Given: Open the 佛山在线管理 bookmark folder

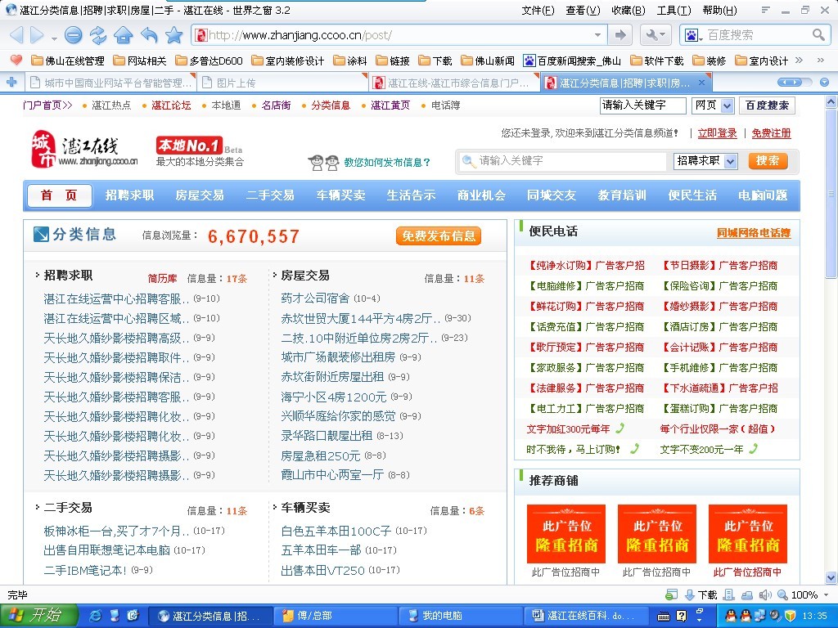Looking at the screenshot, I should tap(68, 61).
